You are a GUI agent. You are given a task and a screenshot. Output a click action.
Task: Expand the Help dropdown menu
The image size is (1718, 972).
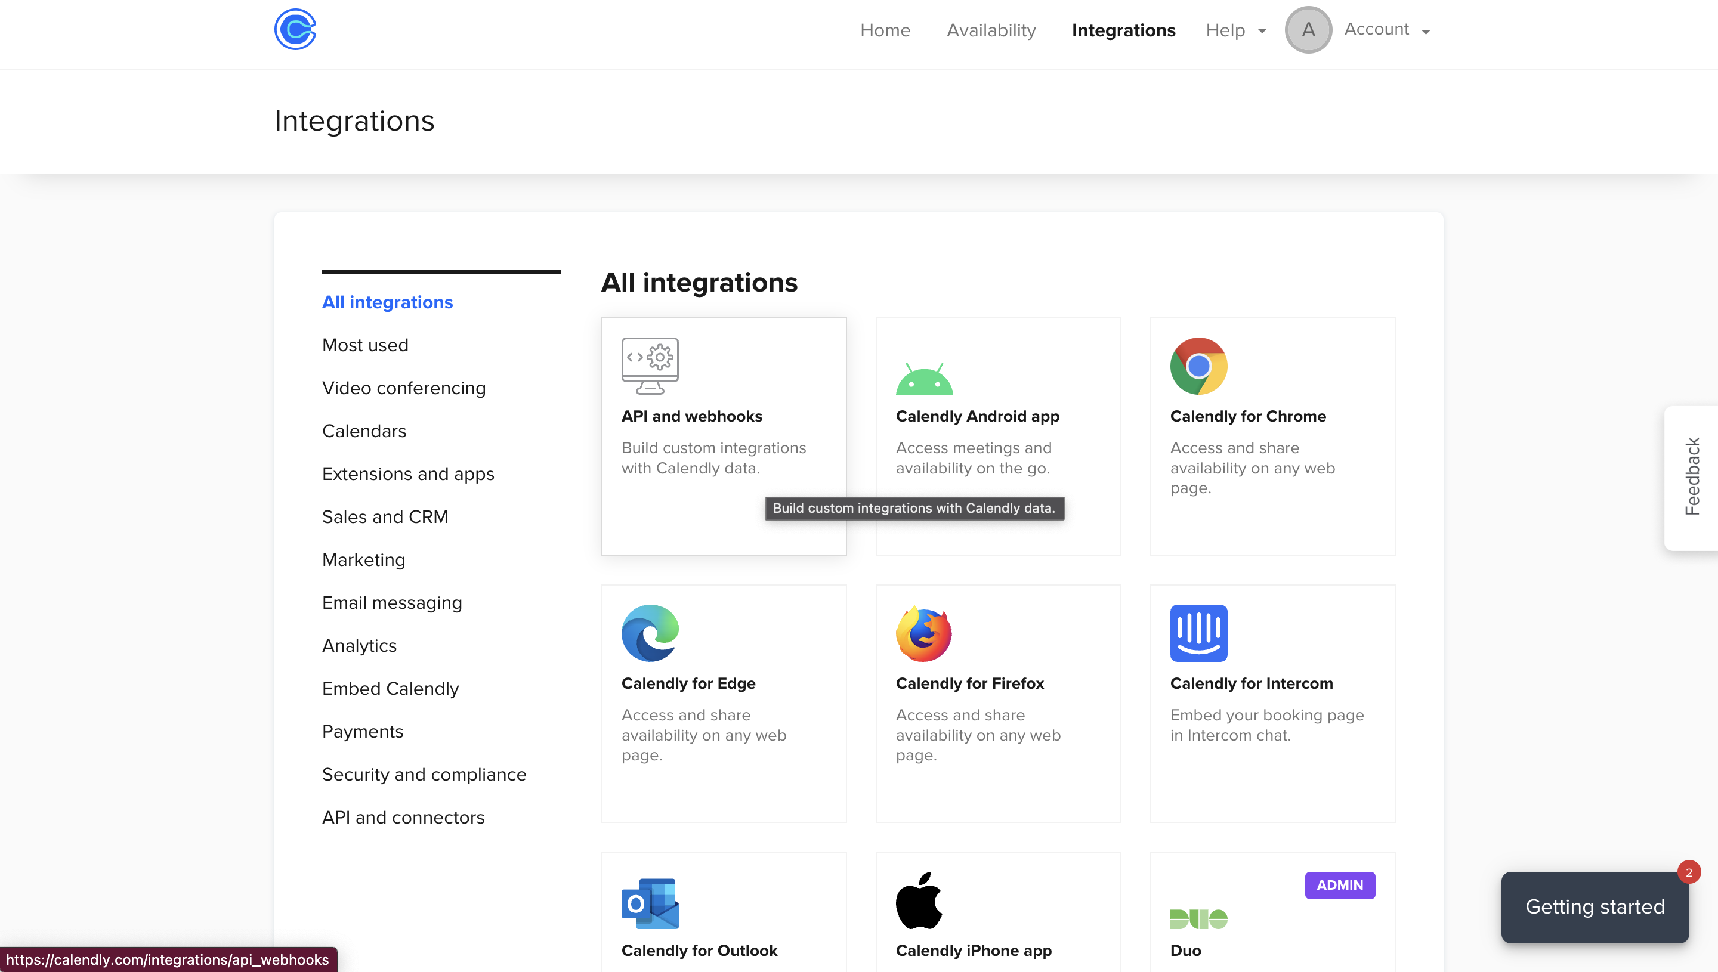1235,30
